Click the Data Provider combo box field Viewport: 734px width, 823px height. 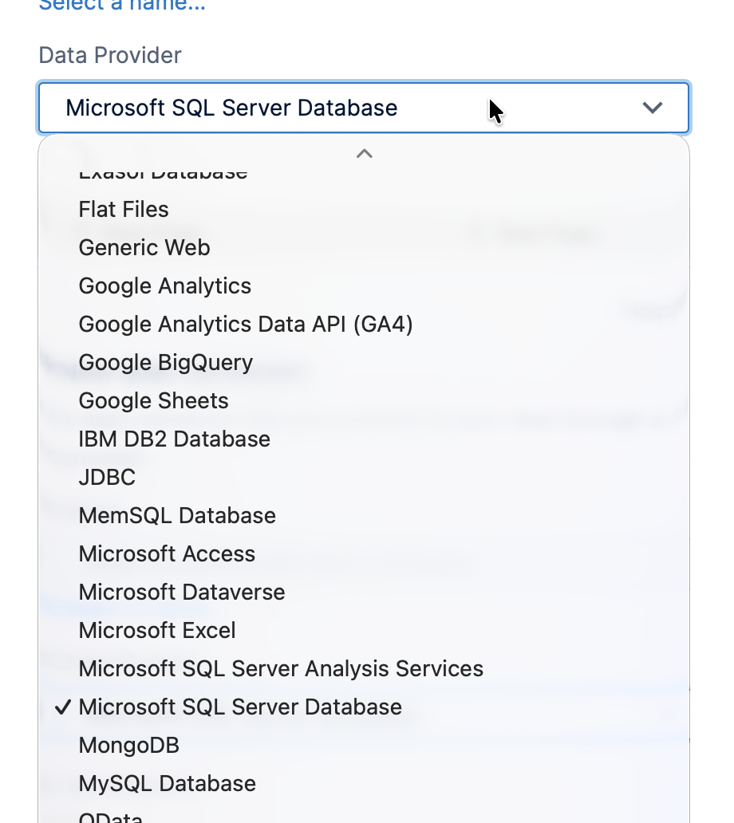pyautogui.click(x=363, y=108)
